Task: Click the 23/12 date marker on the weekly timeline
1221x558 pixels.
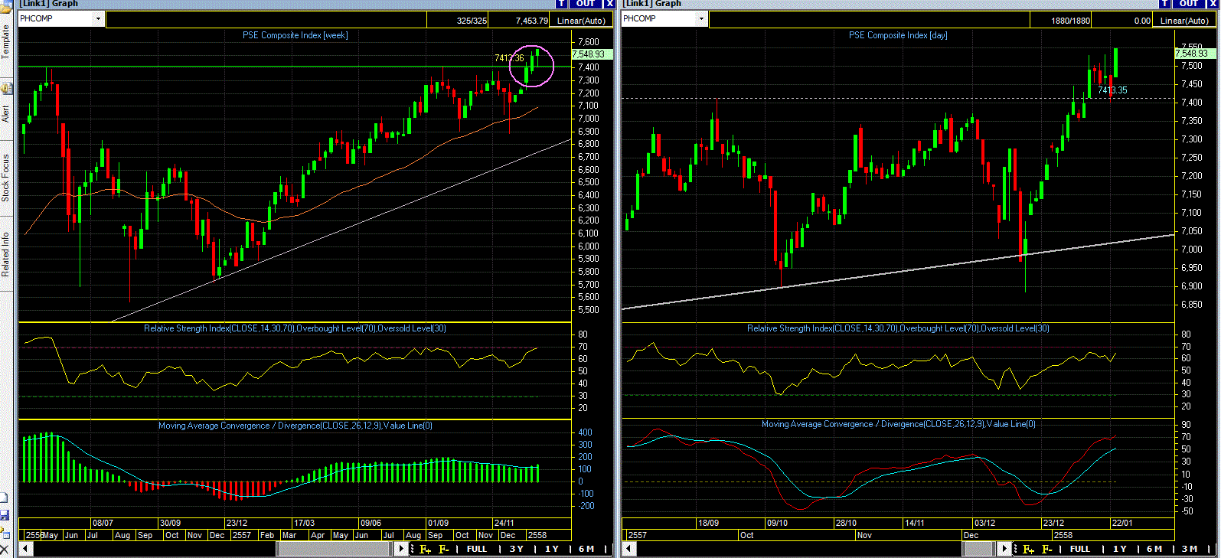Action: pos(237,524)
